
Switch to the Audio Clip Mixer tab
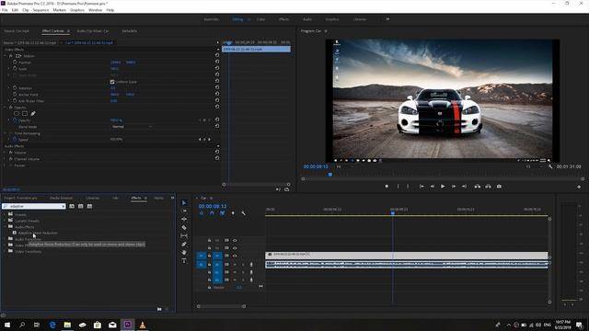click(93, 30)
